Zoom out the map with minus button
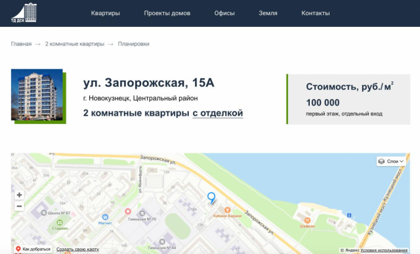 pos(19,206)
